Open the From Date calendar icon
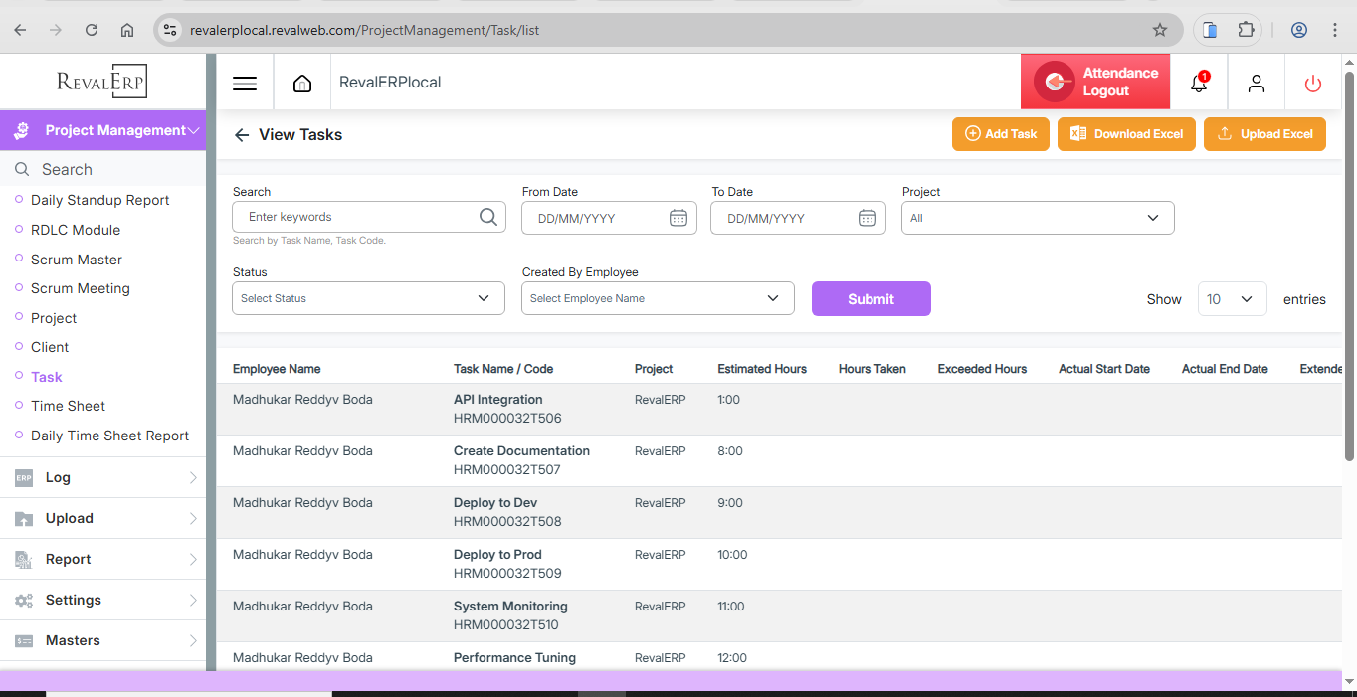This screenshot has height=697, width=1357. tap(678, 218)
